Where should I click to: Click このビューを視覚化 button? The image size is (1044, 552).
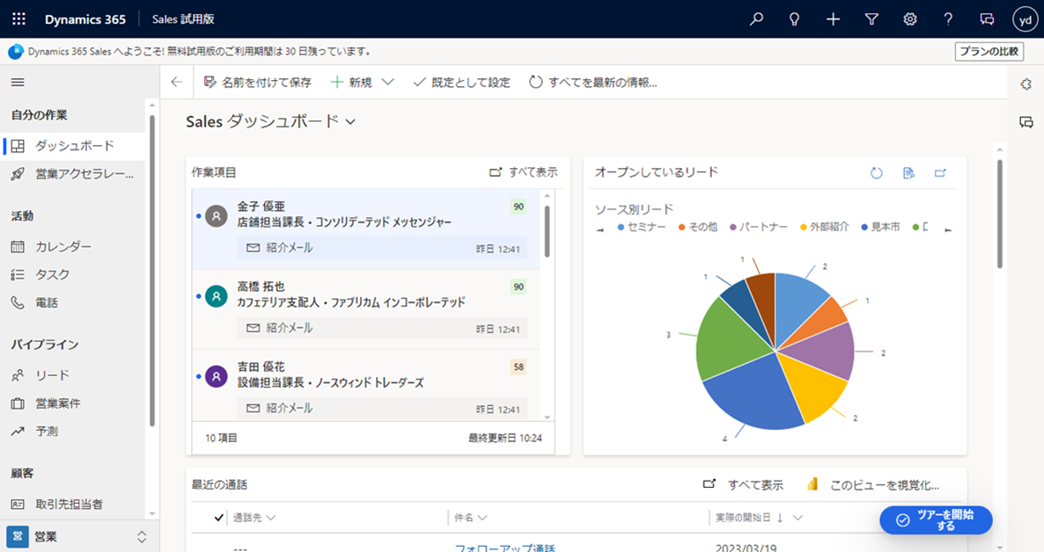click(x=873, y=485)
